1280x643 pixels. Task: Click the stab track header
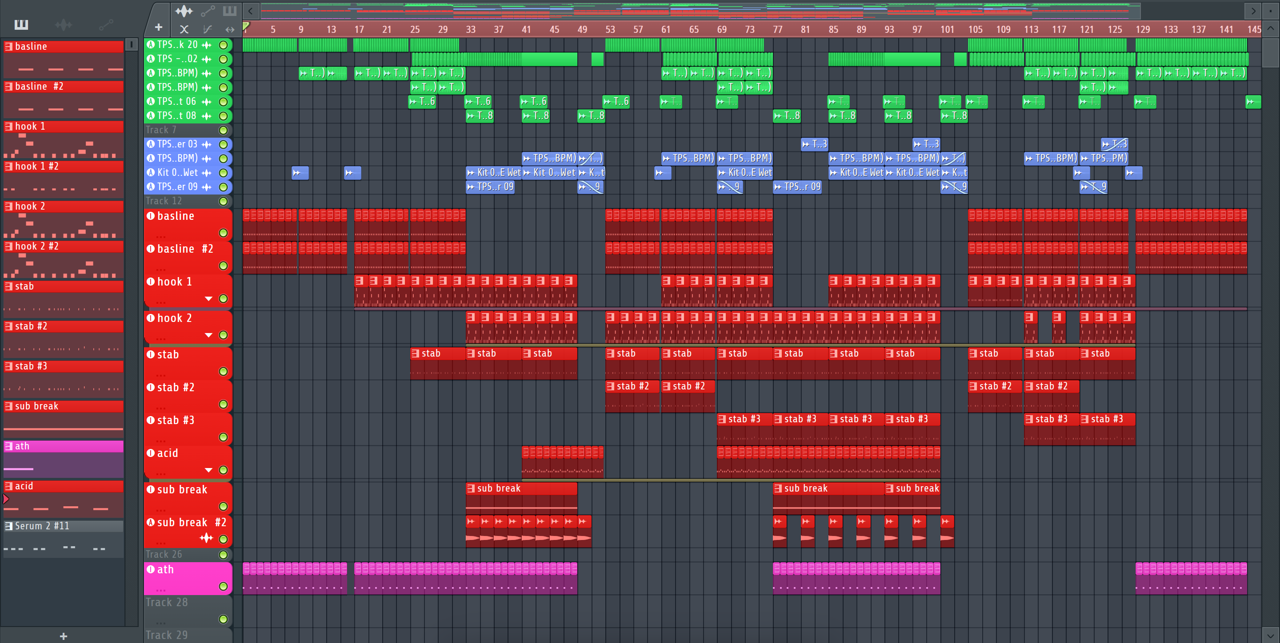[188, 363]
